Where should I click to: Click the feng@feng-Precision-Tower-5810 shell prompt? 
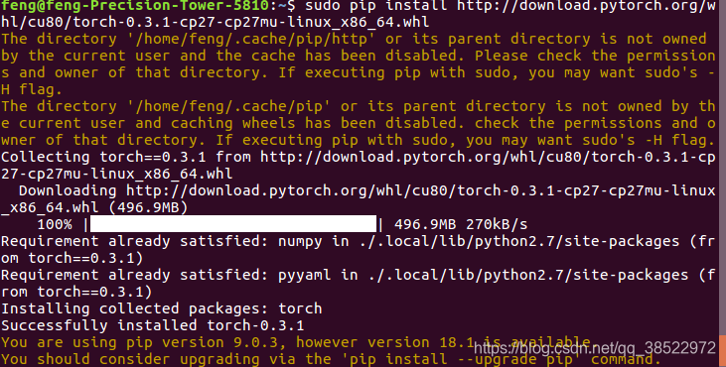(x=148, y=6)
